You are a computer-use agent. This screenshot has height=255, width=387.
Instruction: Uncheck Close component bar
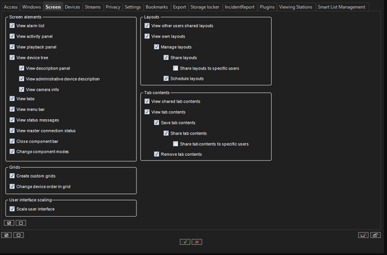12,141
